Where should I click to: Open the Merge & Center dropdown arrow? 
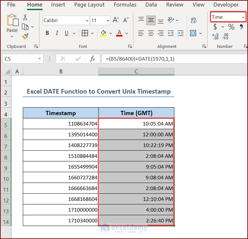[201, 33]
